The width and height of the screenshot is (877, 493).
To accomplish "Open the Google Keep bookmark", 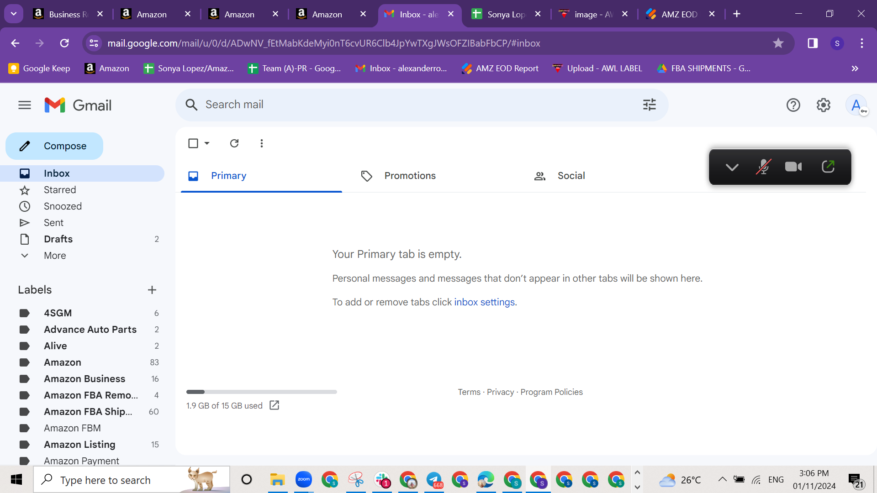I will point(39,68).
